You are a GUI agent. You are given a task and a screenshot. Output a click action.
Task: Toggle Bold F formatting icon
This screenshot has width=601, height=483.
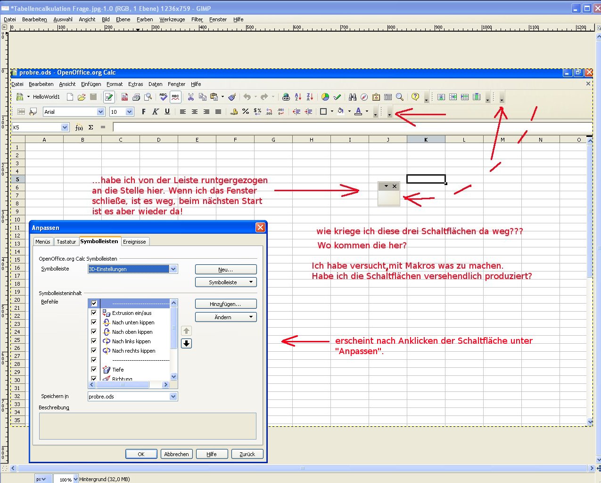point(143,111)
